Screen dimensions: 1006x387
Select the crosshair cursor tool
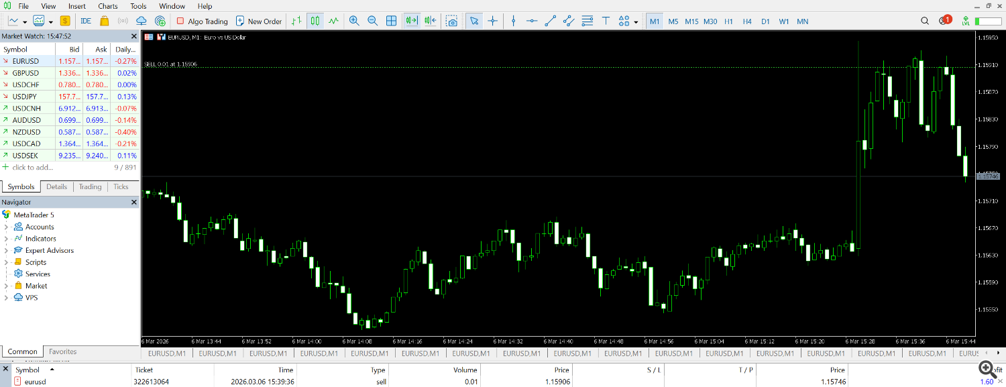493,21
